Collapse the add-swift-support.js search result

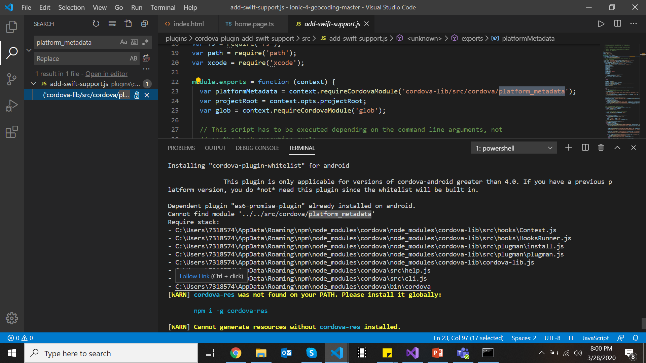coord(33,84)
